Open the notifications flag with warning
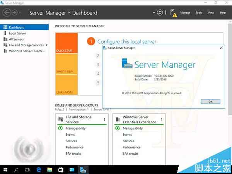The width and height of the screenshot is (232, 174). 173,13
